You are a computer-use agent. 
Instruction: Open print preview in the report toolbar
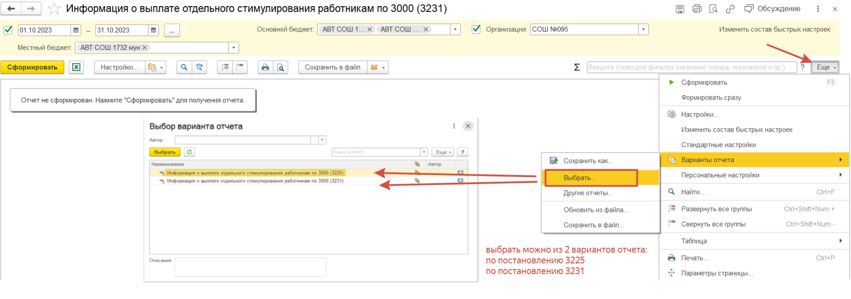point(281,67)
